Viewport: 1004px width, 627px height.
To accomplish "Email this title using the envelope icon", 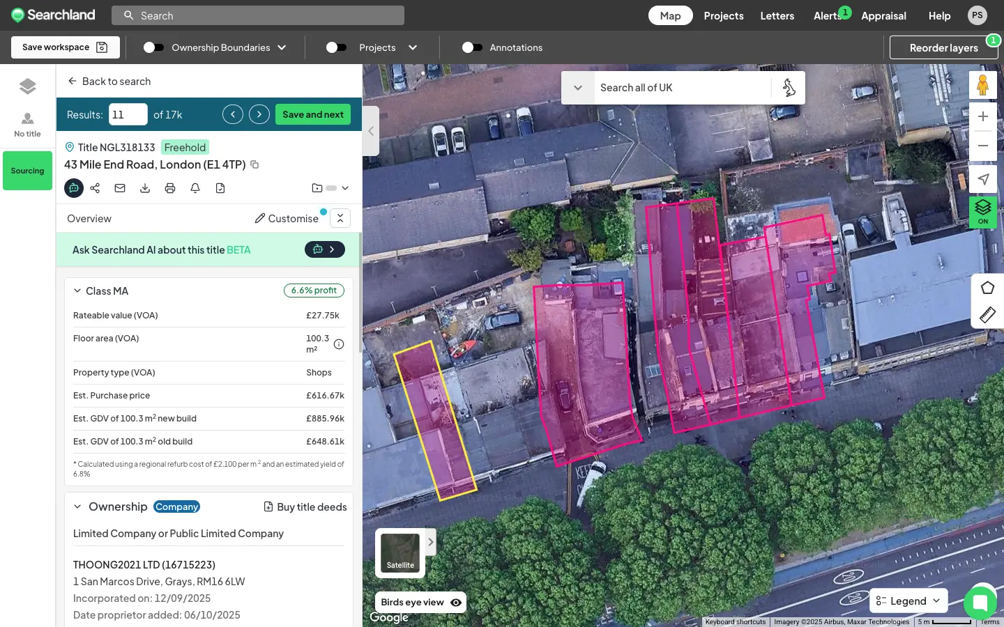I will pos(120,188).
